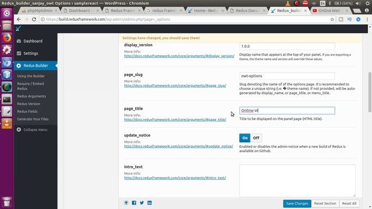Click the Dashboard gauge icon

tap(19, 41)
